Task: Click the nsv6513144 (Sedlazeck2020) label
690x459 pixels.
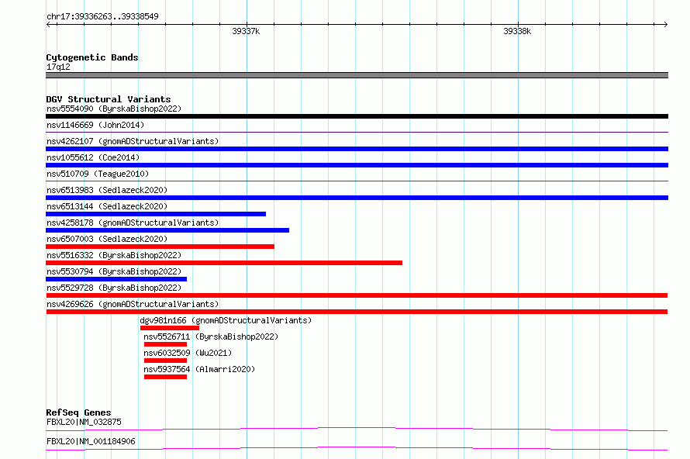Action: pyautogui.click(x=107, y=206)
